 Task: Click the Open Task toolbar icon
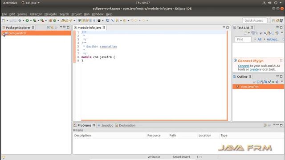[x=67, y=20]
